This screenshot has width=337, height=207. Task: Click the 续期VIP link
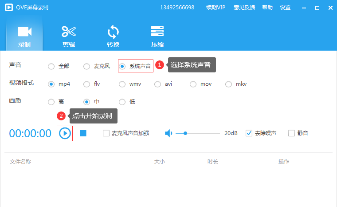(x=216, y=8)
